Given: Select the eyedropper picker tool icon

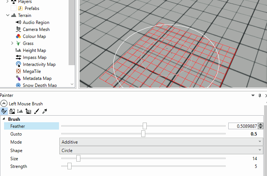Looking at the screenshot, I should pos(45,111).
